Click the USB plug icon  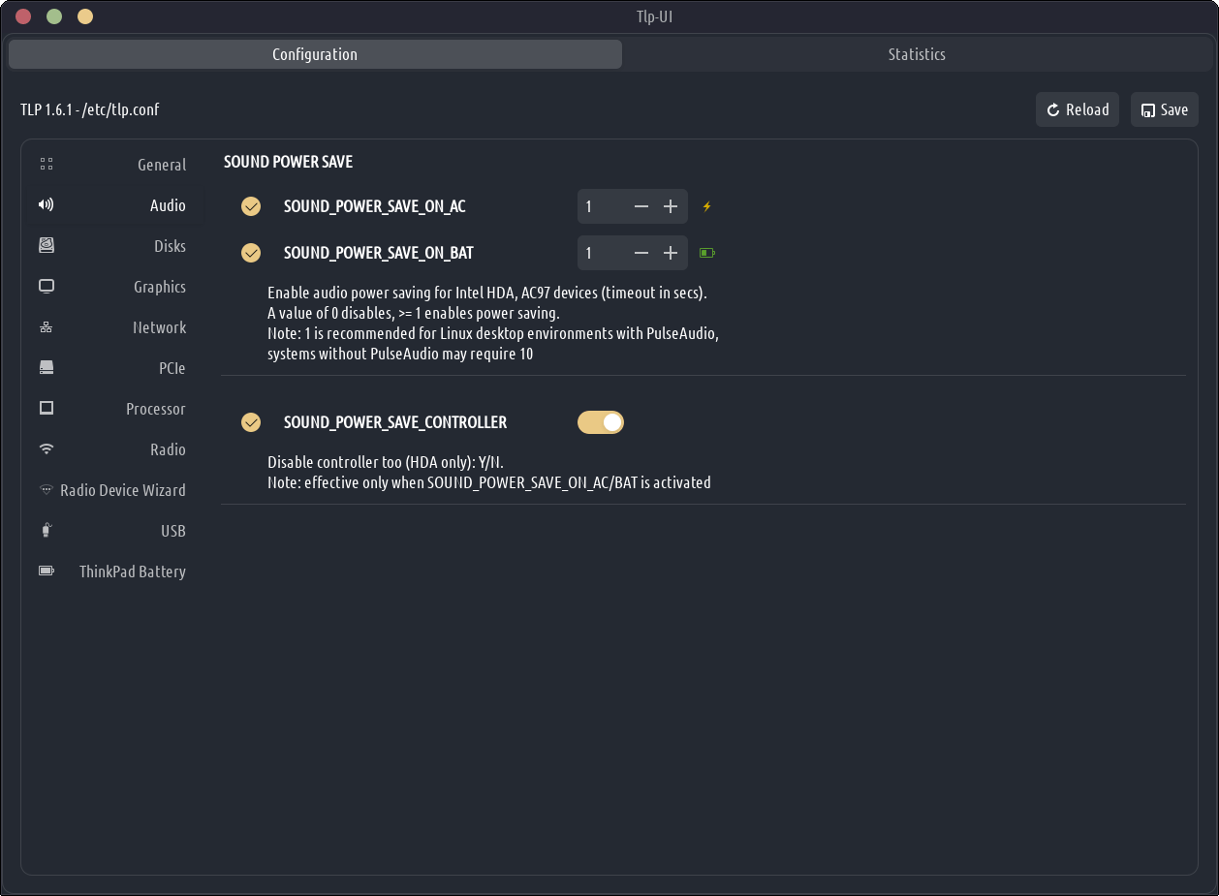(x=47, y=531)
